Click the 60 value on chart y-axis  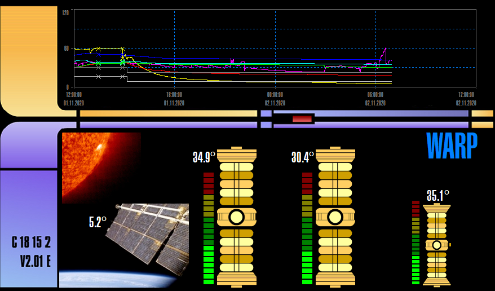pyautogui.click(x=67, y=48)
